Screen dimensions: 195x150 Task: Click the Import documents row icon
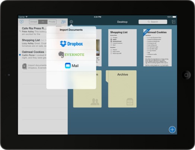[x=25, y=66]
